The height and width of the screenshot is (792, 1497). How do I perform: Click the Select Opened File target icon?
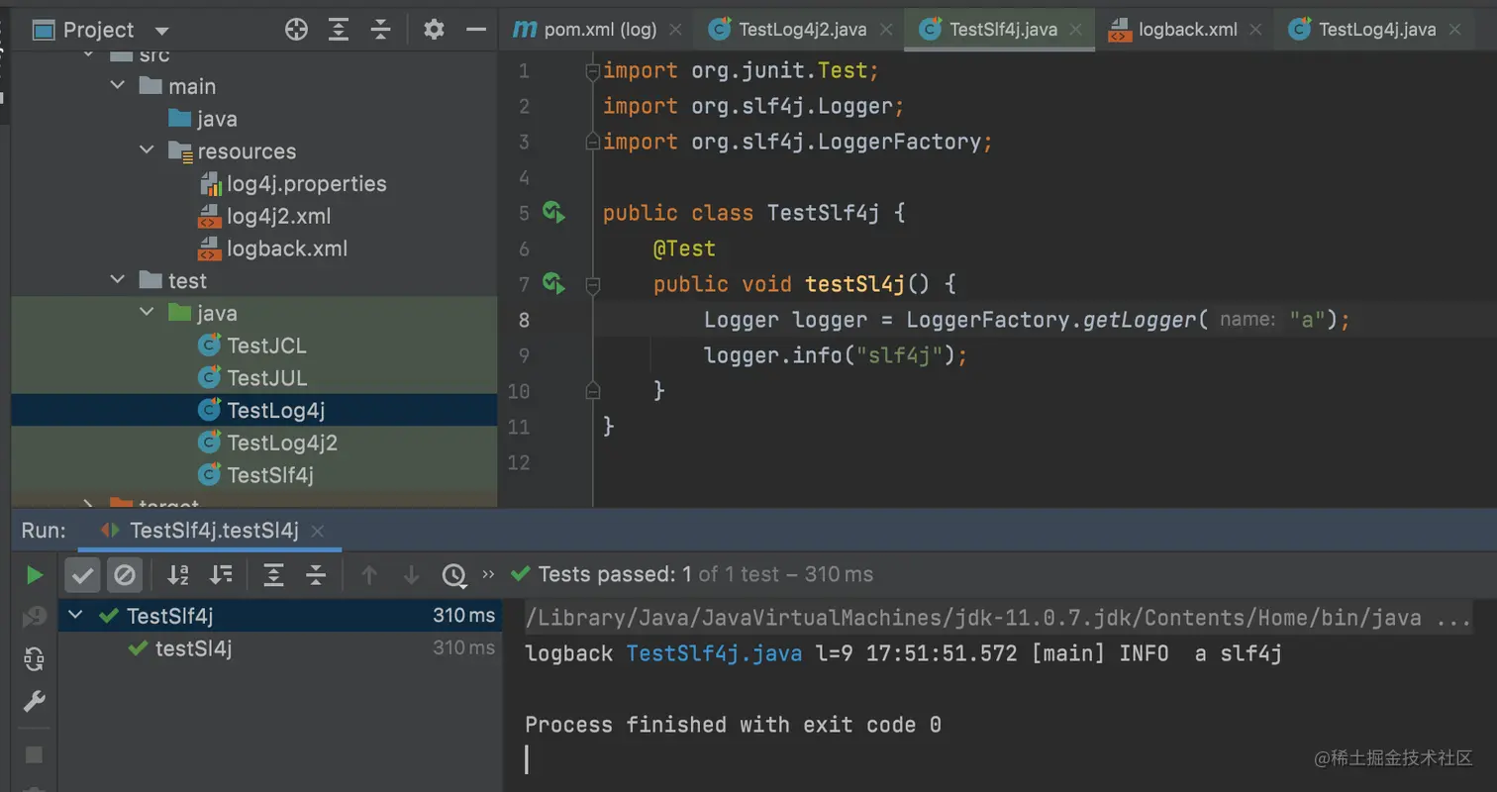point(296,30)
